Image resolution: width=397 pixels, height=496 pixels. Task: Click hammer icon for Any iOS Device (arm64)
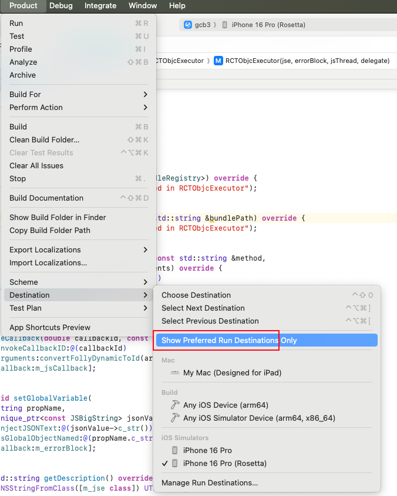pyautogui.click(x=174, y=405)
